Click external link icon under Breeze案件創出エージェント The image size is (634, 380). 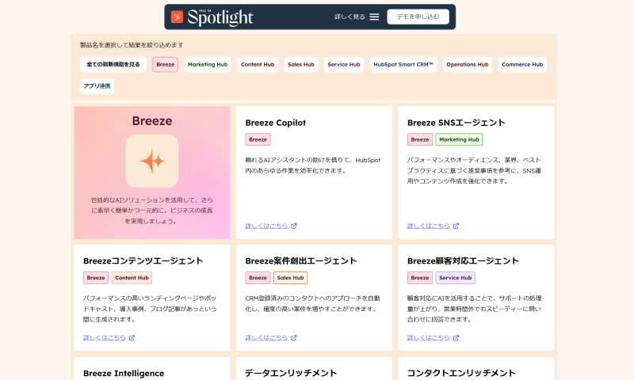tap(294, 337)
